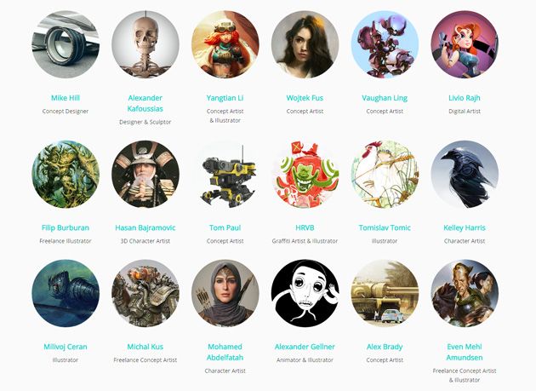Open Mike Hill's profile name link
The height and width of the screenshot is (391, 536).
66,98
